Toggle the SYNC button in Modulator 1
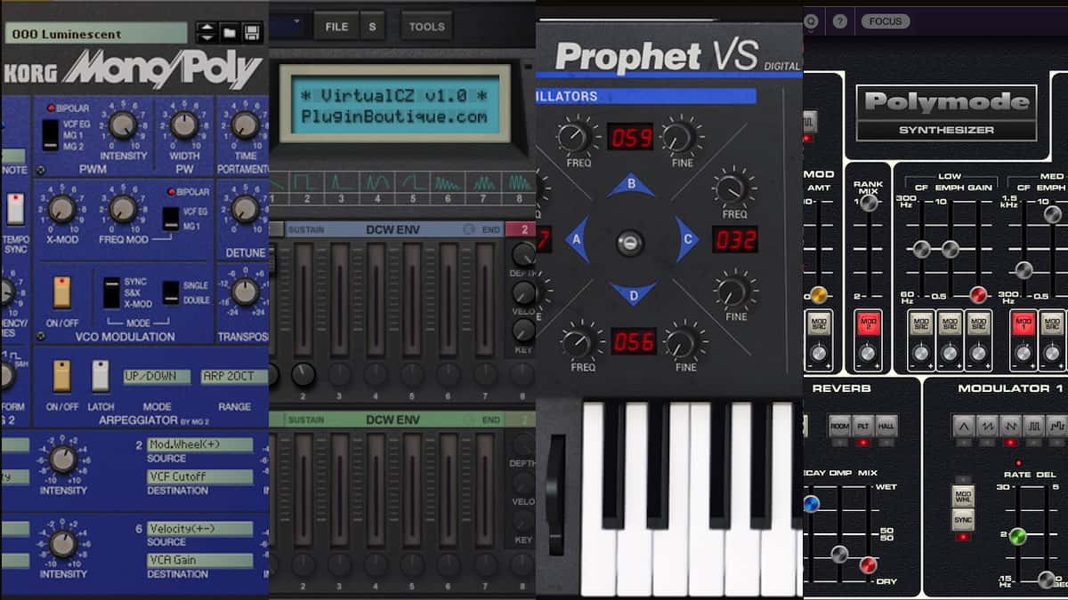Image resolution: width=1068 pixels, height=600 pixels. (x=963, y=520)
